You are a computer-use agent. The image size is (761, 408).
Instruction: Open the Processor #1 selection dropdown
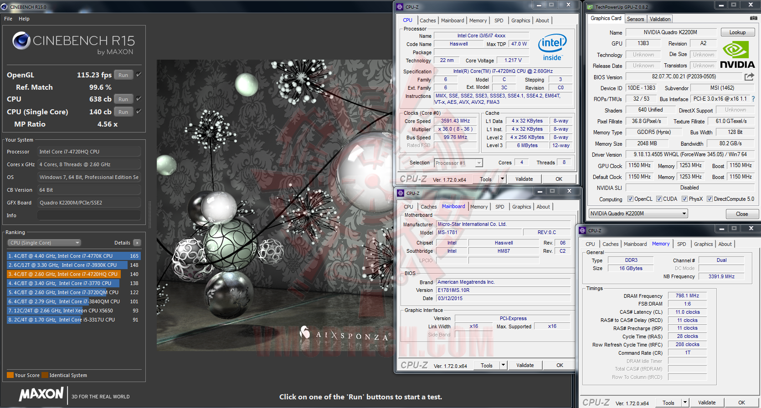458,163
